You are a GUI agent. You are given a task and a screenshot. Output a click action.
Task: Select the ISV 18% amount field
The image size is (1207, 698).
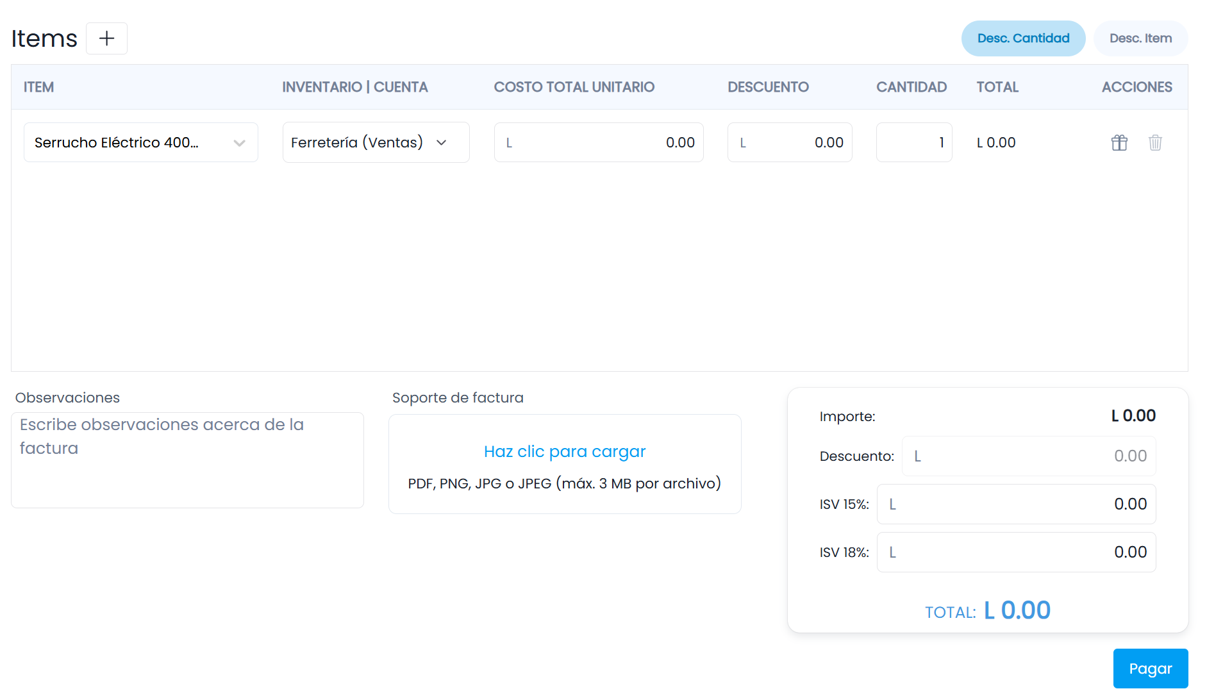tap(1016, 552)
